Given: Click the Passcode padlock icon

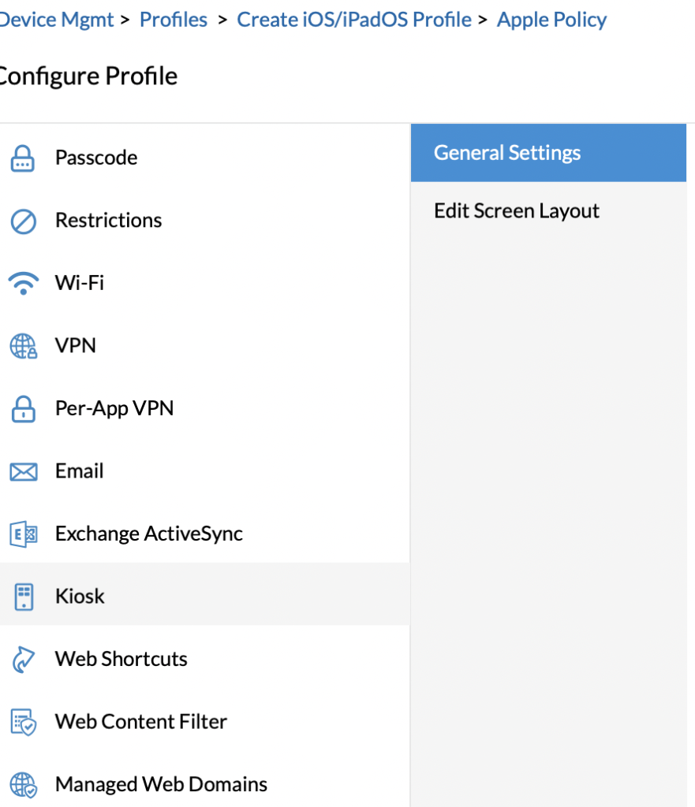Looking at the screenshot, I should point(23,158).
